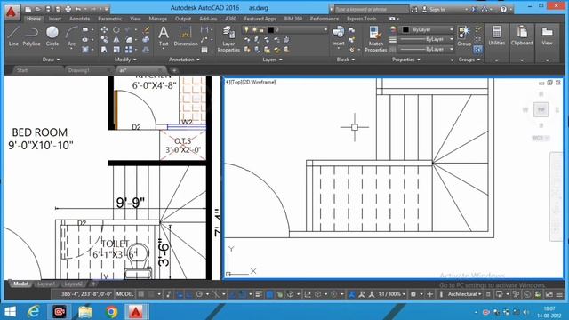The image size is (569, 320).
Task: Click the ViewCube TOP face
Action: click(x=541, y=109)
